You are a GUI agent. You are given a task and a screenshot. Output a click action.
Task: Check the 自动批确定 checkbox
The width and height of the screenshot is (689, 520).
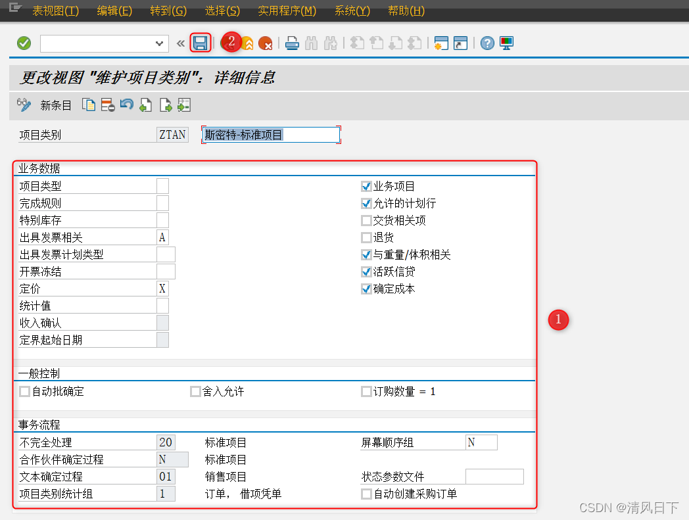click(24, 391)
